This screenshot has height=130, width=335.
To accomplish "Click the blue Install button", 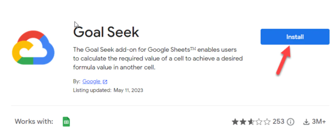I will click(x=295, y=37).
